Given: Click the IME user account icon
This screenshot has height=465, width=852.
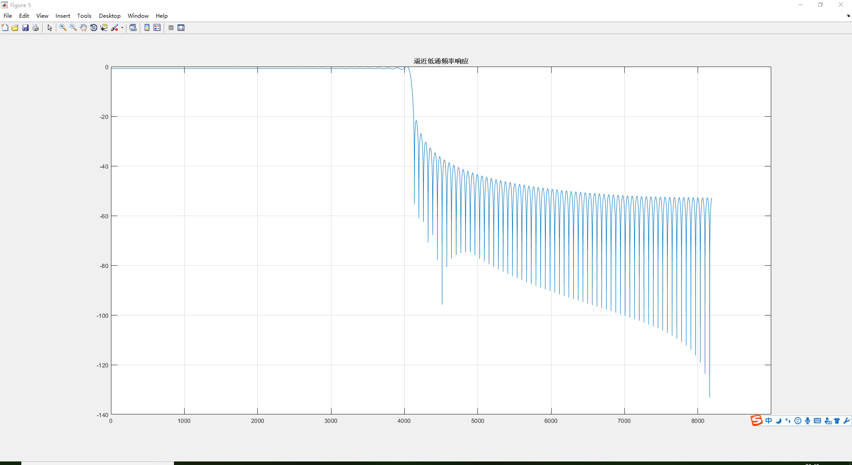Looking at the screenshot, I should point(828,421).
